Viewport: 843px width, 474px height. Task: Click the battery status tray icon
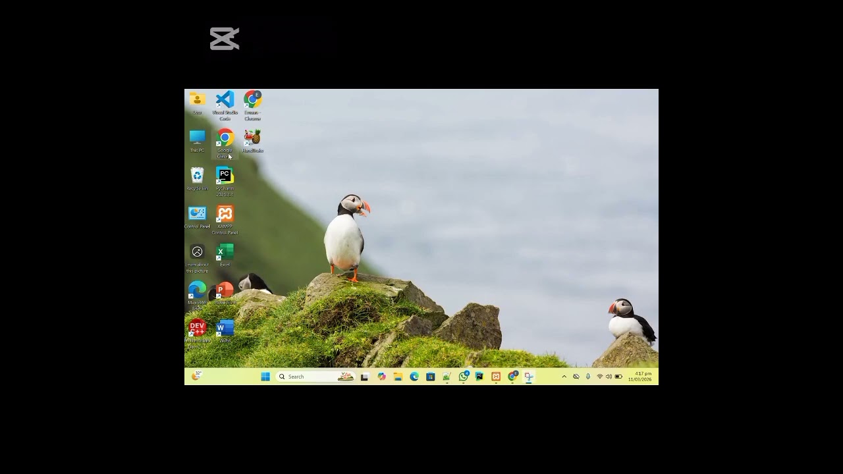click(618, 377)
